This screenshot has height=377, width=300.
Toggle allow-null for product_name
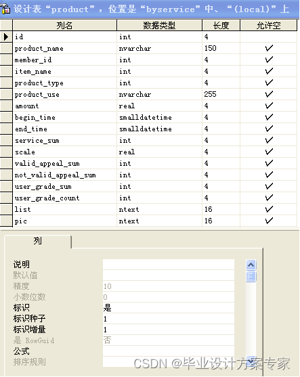pos(269,48)
